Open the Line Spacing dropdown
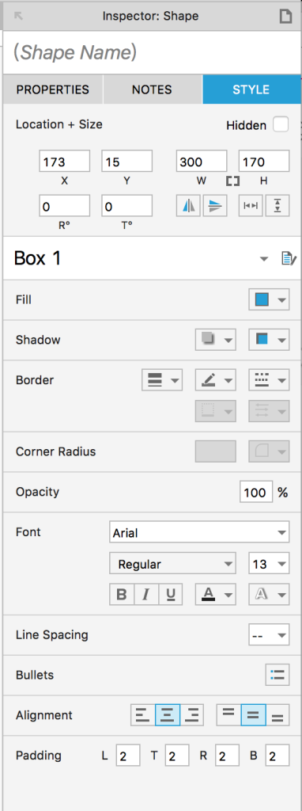 click(269, 634)
